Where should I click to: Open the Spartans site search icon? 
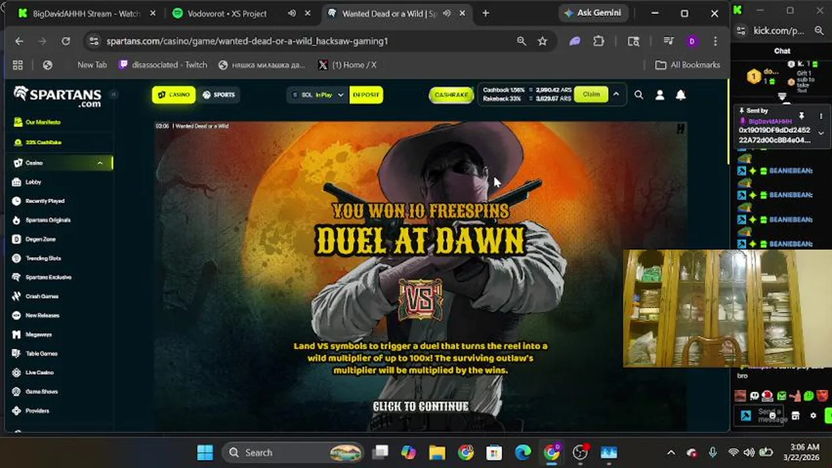point(639,95)
